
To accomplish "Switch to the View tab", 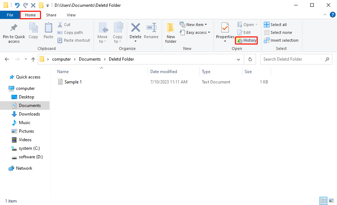I will [x=71, y=15].
